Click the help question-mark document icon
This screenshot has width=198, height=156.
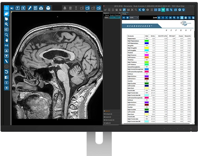pyautogui.click(x=18, y=8)
